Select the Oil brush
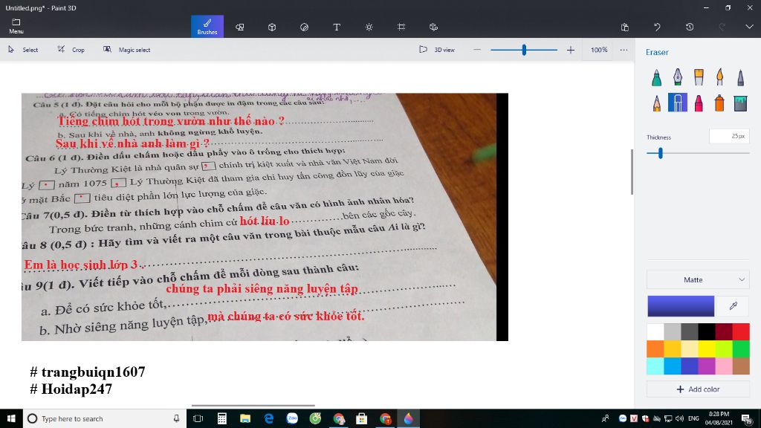The width and height of the screenshot is (761, 428). (x=699, y=77)
